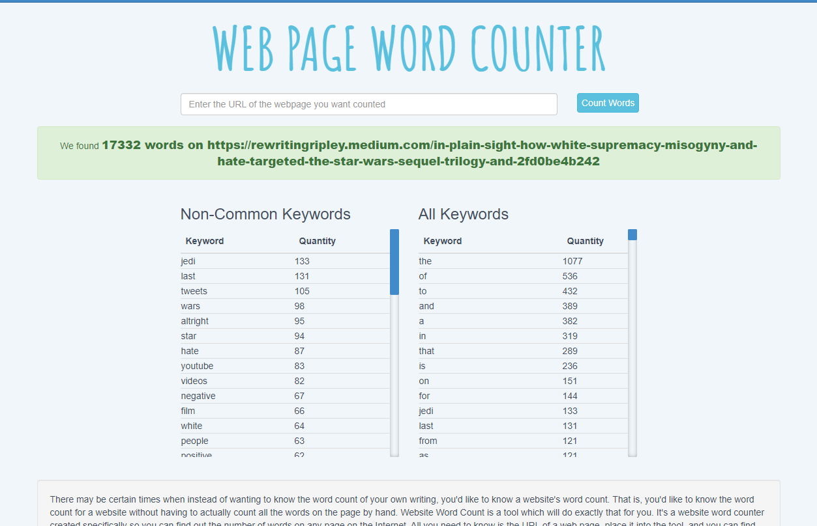Select the 'people' keyword row

pos(285,441)
